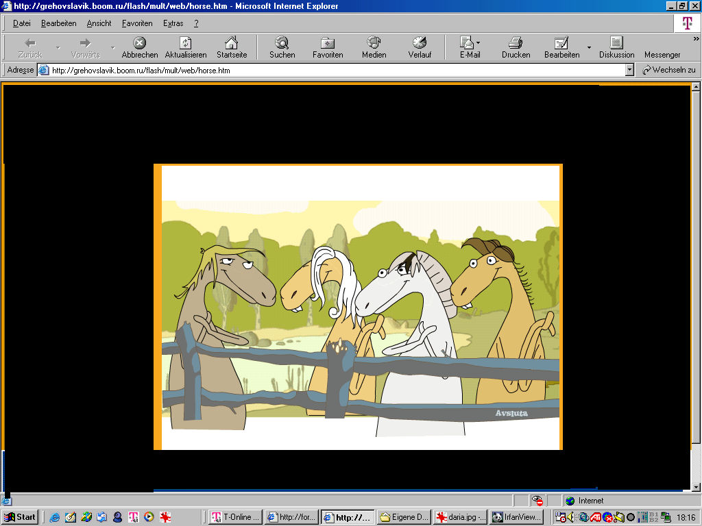Open the address bar dropdown list
Image resolution: width=702 pixels, height=526 pixels.
click(629, 70)
